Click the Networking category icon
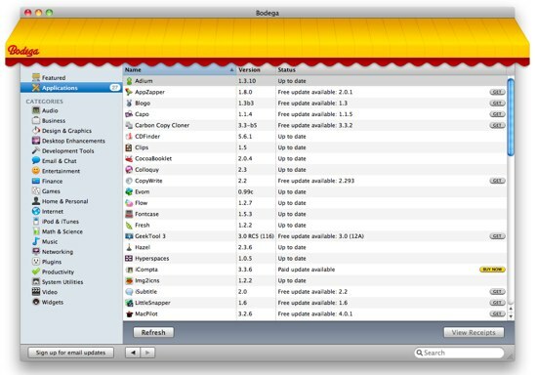Image resolution: width=537 pixels, height=375 pixels. click(36, 251)
